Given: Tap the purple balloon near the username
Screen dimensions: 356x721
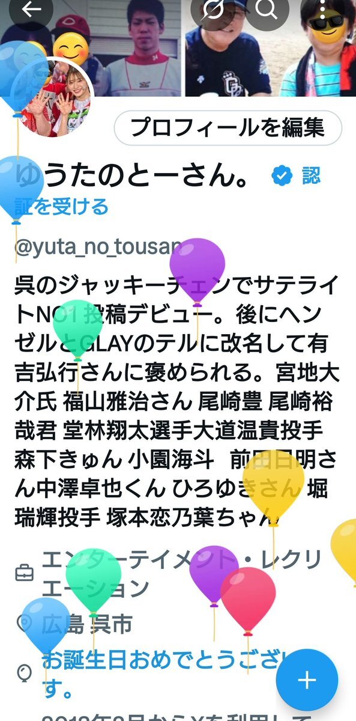Looking at the screenshot, I should (198, 264).
